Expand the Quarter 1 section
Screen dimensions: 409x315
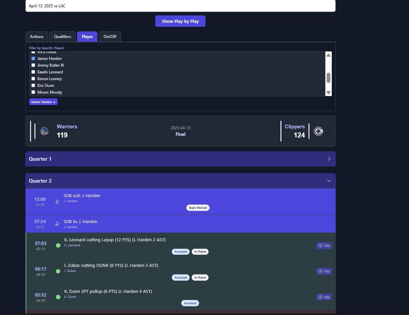(x=180, y=159)
